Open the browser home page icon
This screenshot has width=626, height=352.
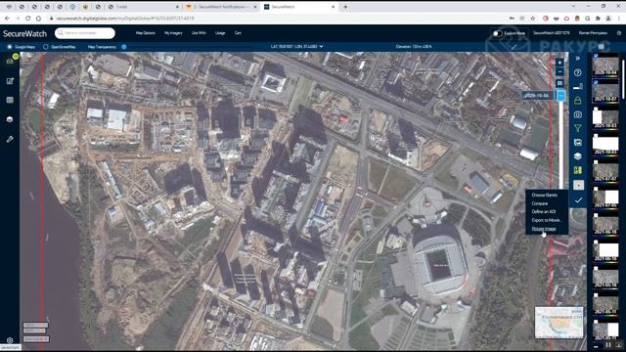(x=38, y=19)
